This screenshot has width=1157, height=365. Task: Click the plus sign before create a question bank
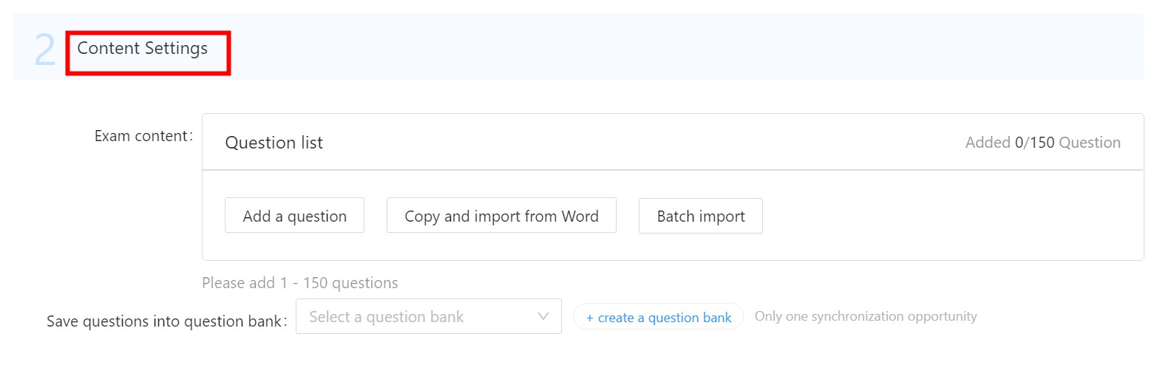tap(589, 318)
